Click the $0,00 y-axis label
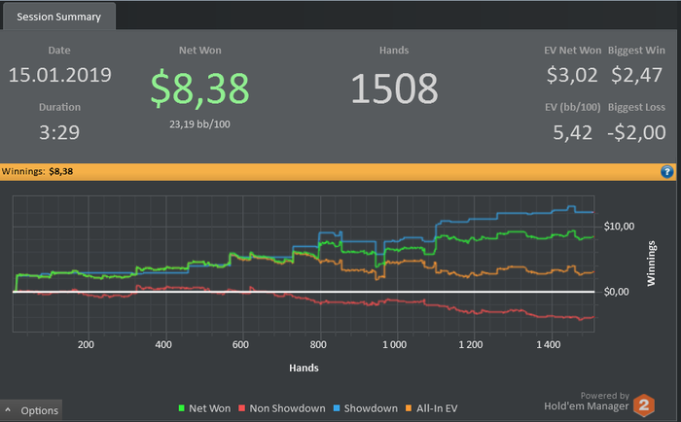 [616, 292]
